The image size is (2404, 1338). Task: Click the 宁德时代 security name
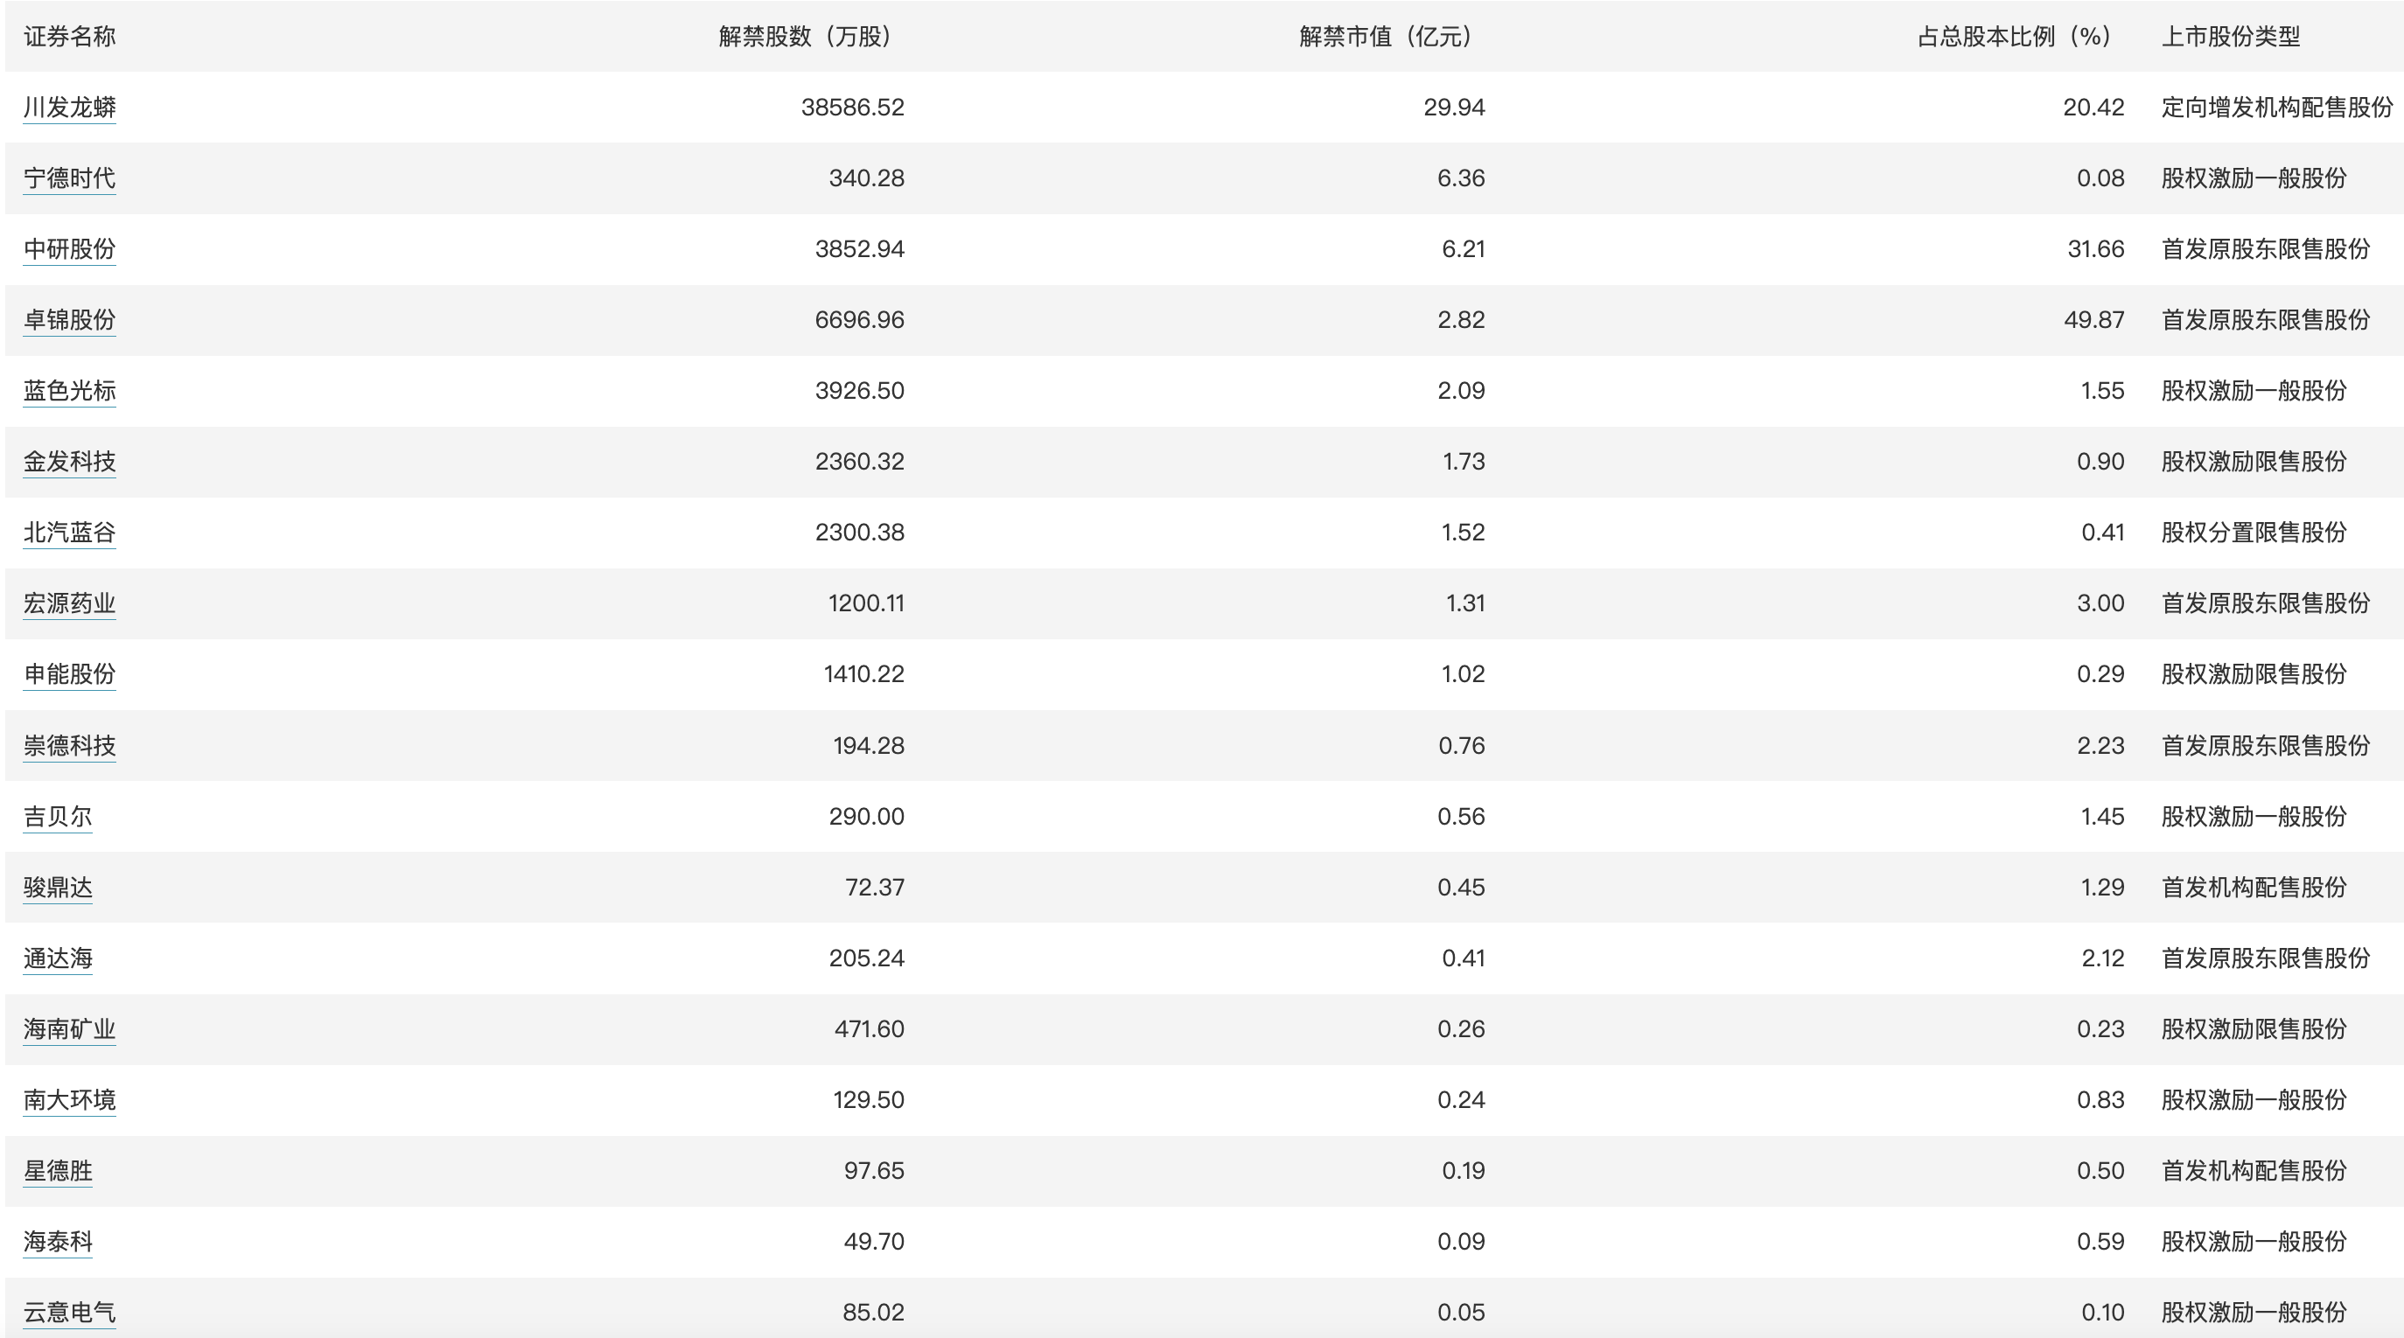pos(70,178)
